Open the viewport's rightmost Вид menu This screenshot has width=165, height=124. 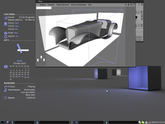90,5
